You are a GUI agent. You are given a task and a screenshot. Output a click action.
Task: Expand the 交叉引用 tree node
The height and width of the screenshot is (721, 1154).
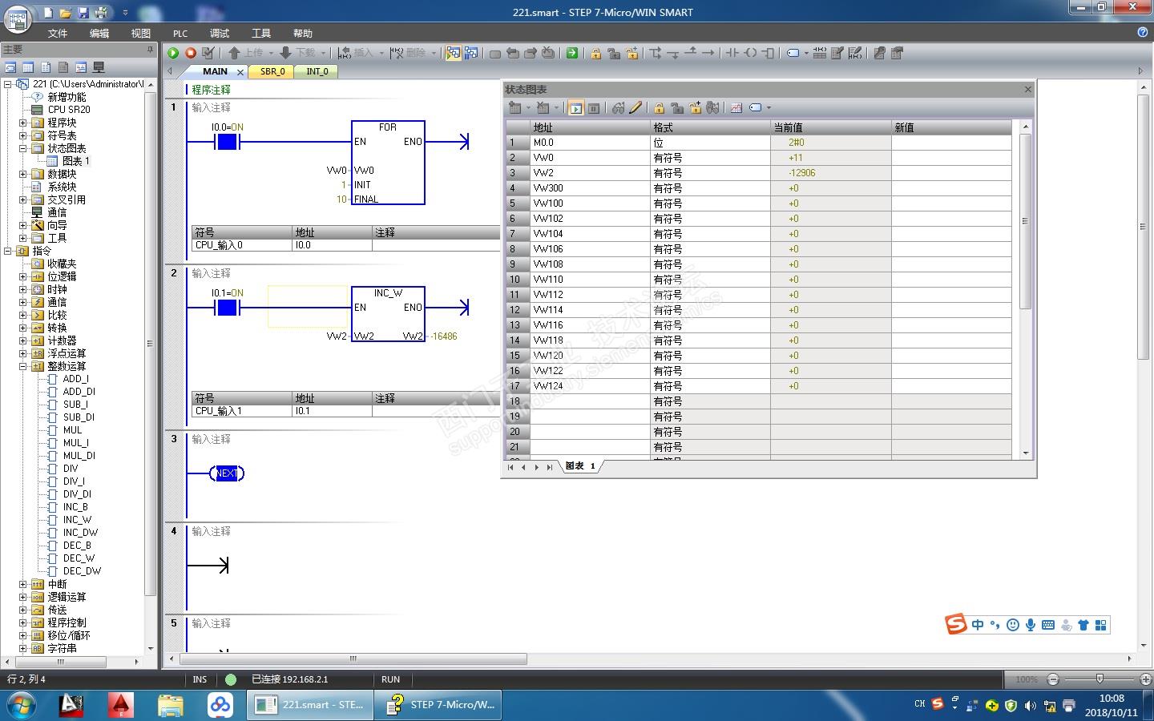click(x=23, y=199)
